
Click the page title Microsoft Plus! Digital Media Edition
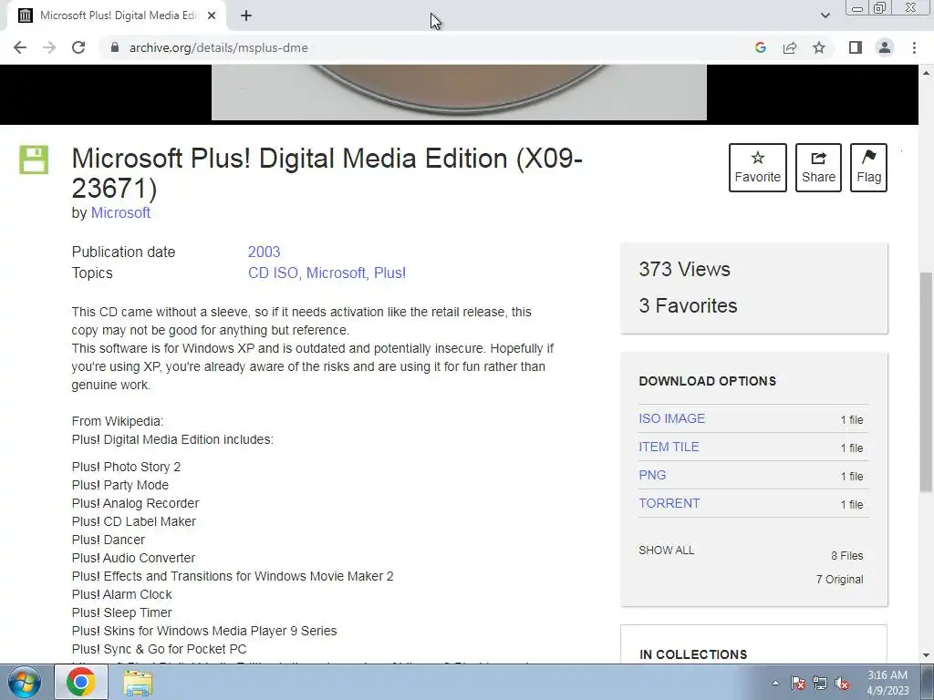(327, 173)
